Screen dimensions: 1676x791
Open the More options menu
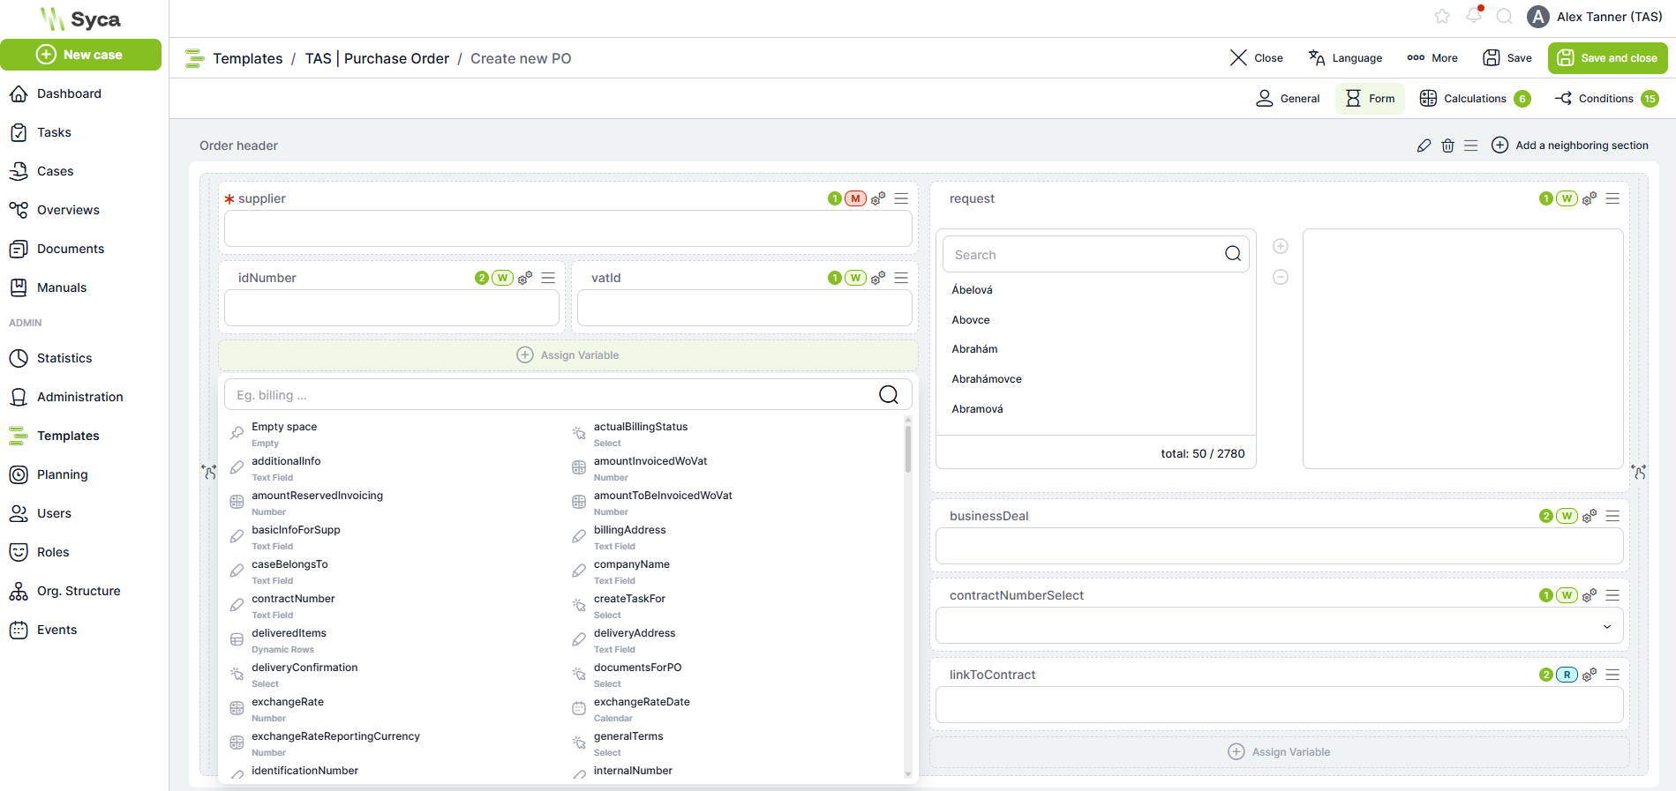click(x=1432, y=58)
